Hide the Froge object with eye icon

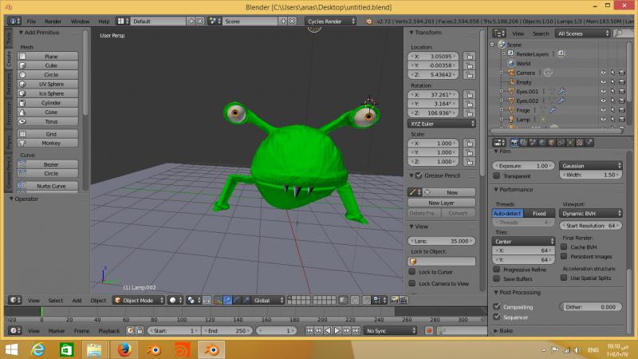[x=604, y=110]
